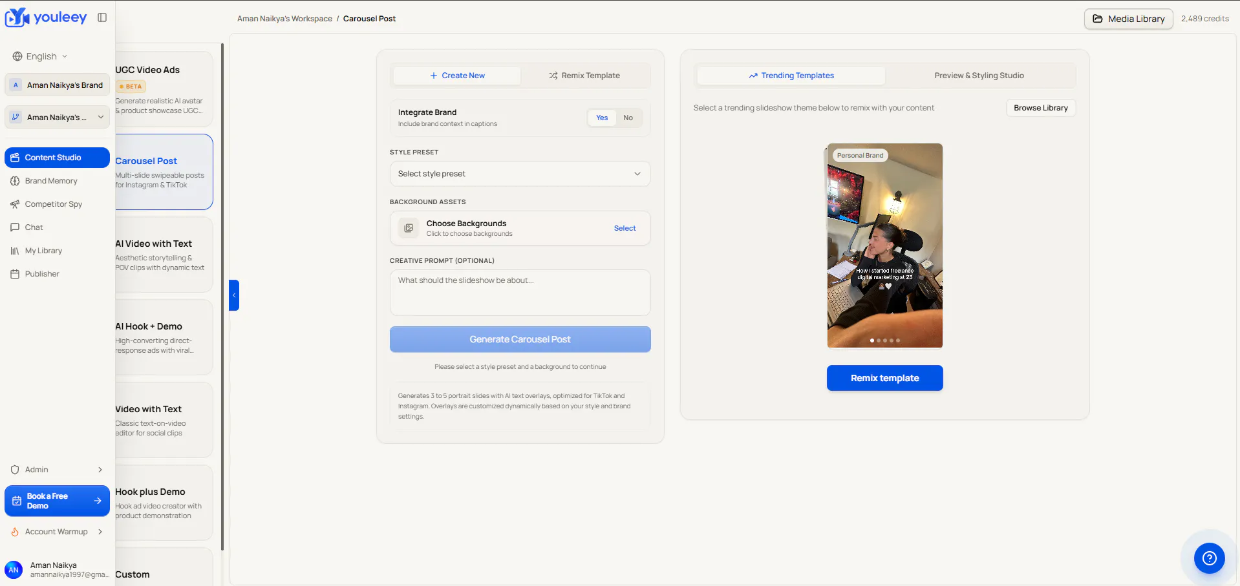Switch to the Remix Template tab
The width and height of the screenshot is (1240, 586).
584,76
